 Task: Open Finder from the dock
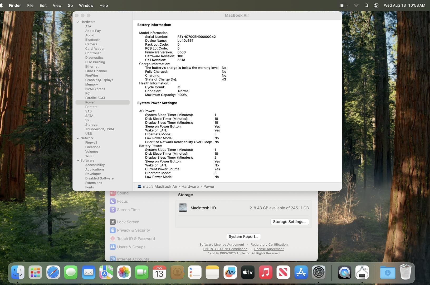18,272
